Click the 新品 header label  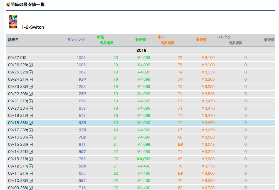(x=100, y=37)
